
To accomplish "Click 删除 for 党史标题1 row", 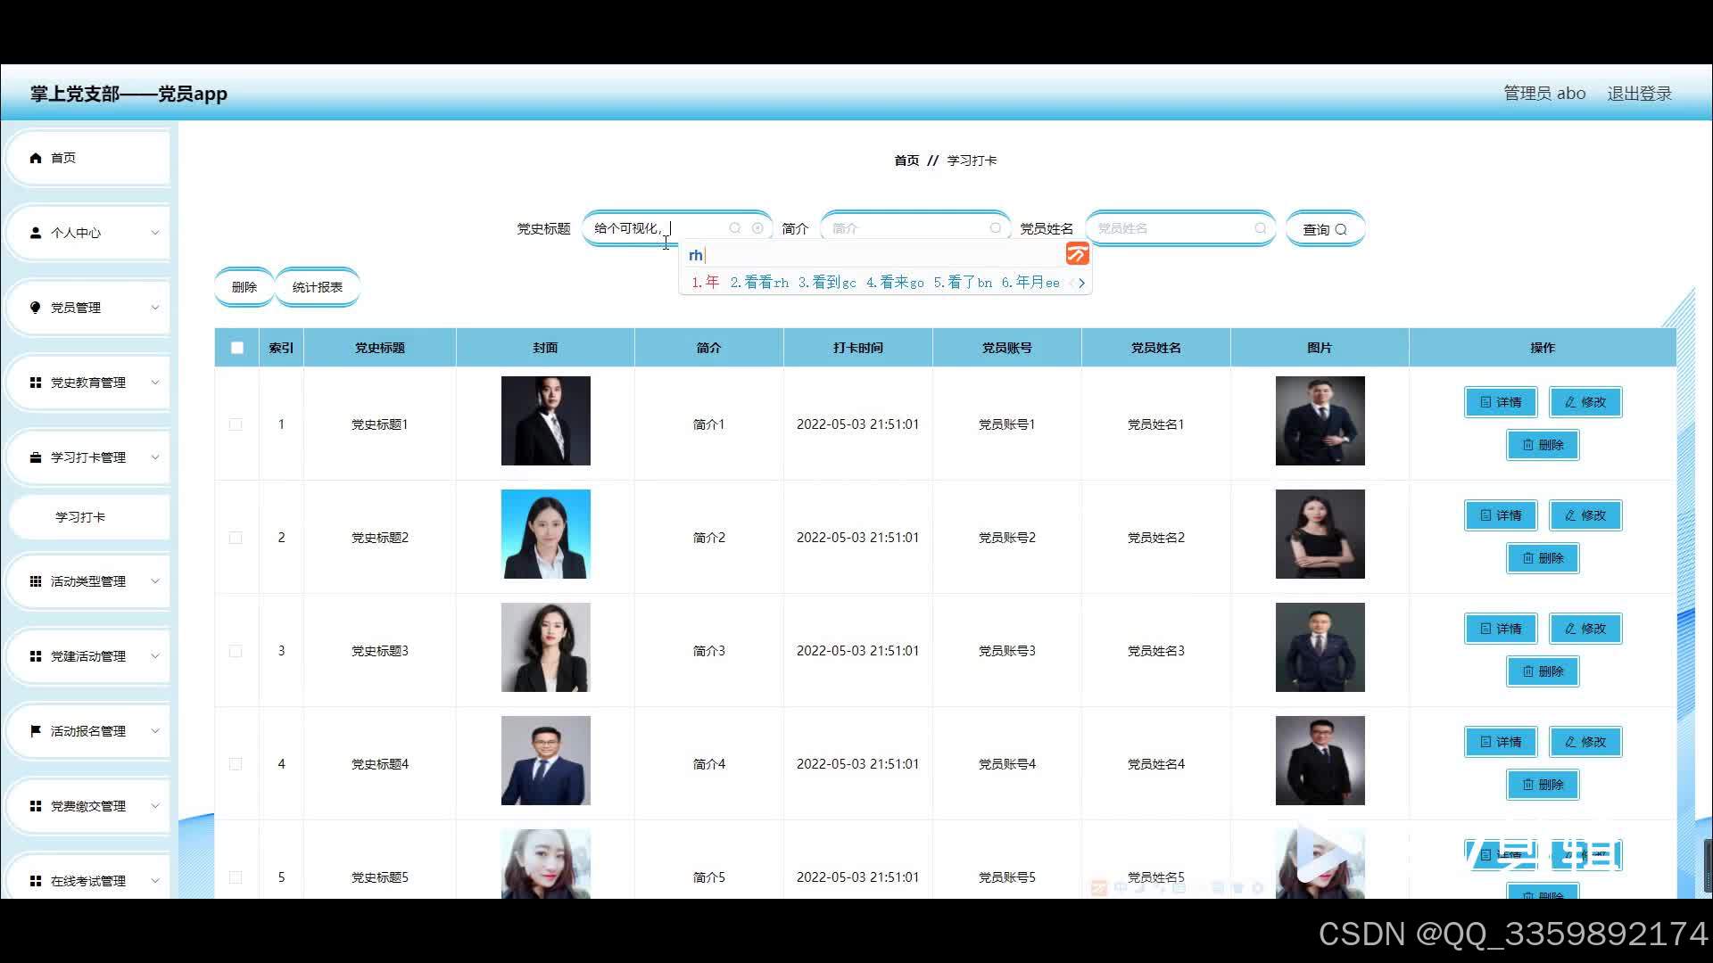I will click(1543, 445).
